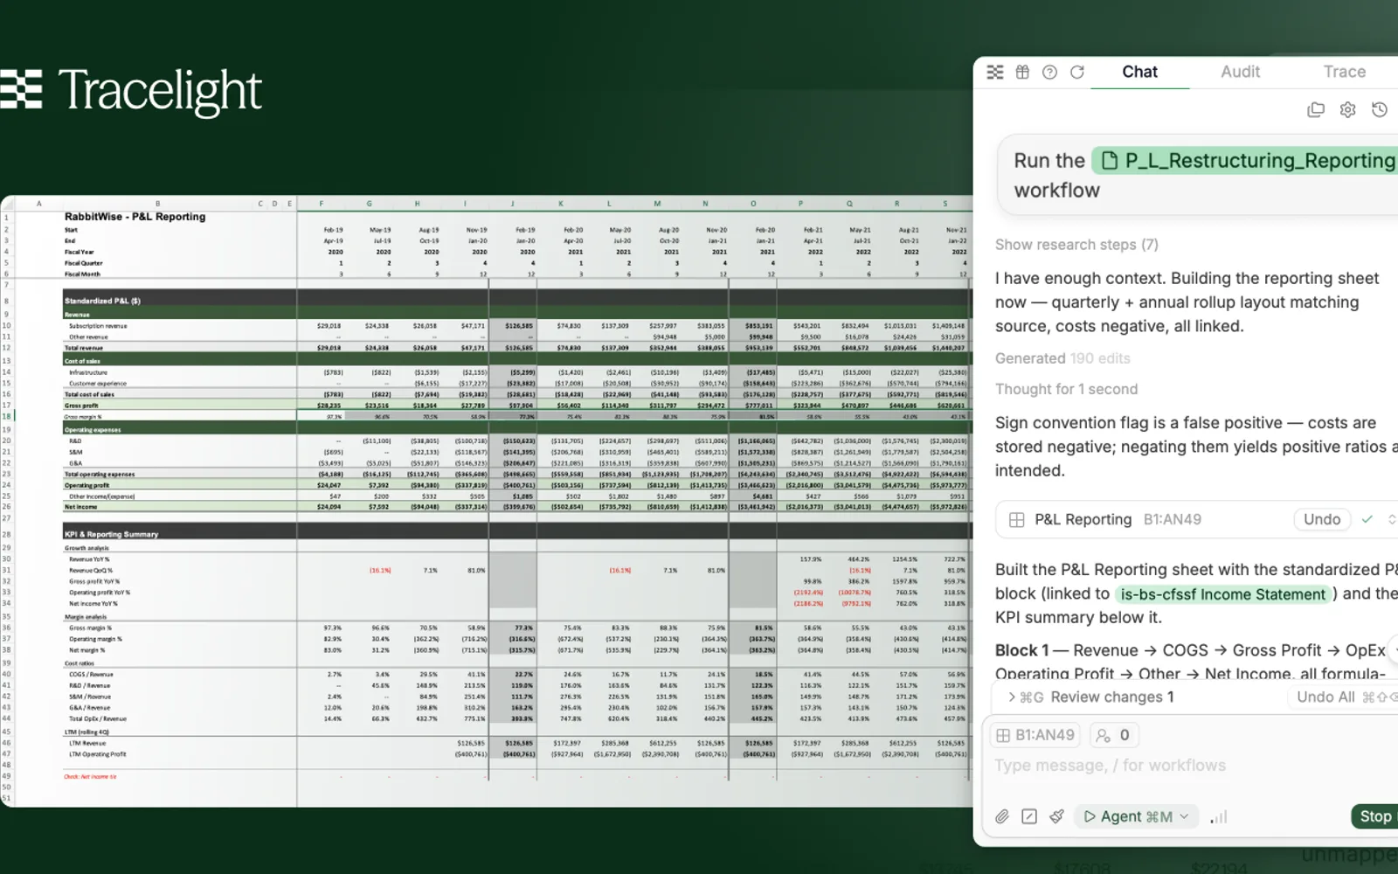The image size is (1398, 874).
Task: Expand the Review changes 1 section
Action: click(x=1091, y=697)
